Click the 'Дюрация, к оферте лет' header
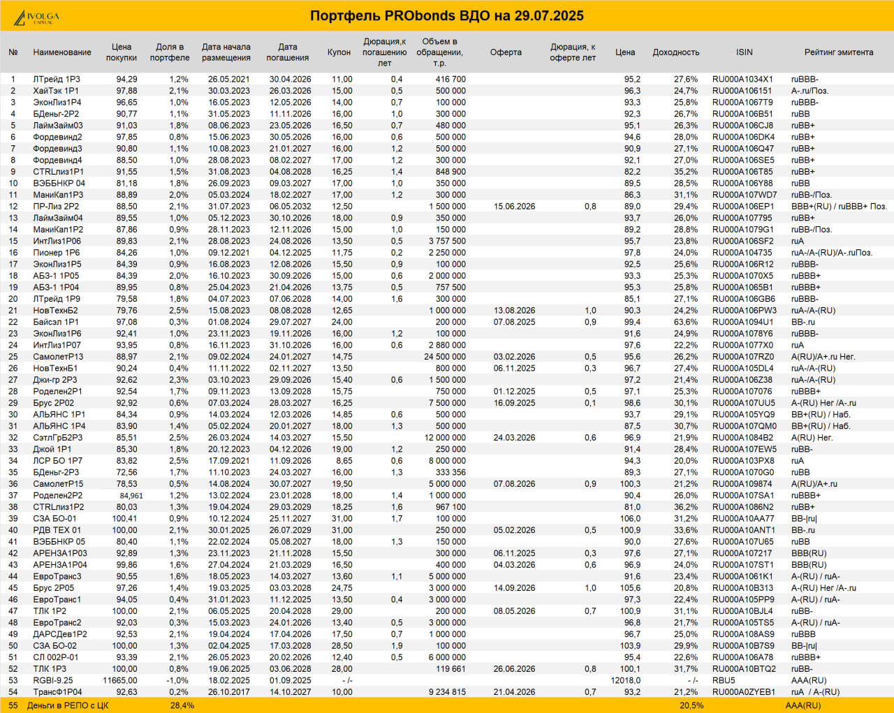 pyautogui.click(x=573, y=52)
